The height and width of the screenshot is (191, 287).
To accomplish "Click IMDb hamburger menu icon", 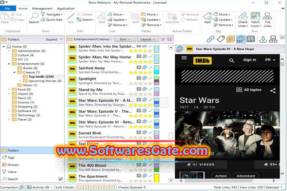I will (184, 58).
